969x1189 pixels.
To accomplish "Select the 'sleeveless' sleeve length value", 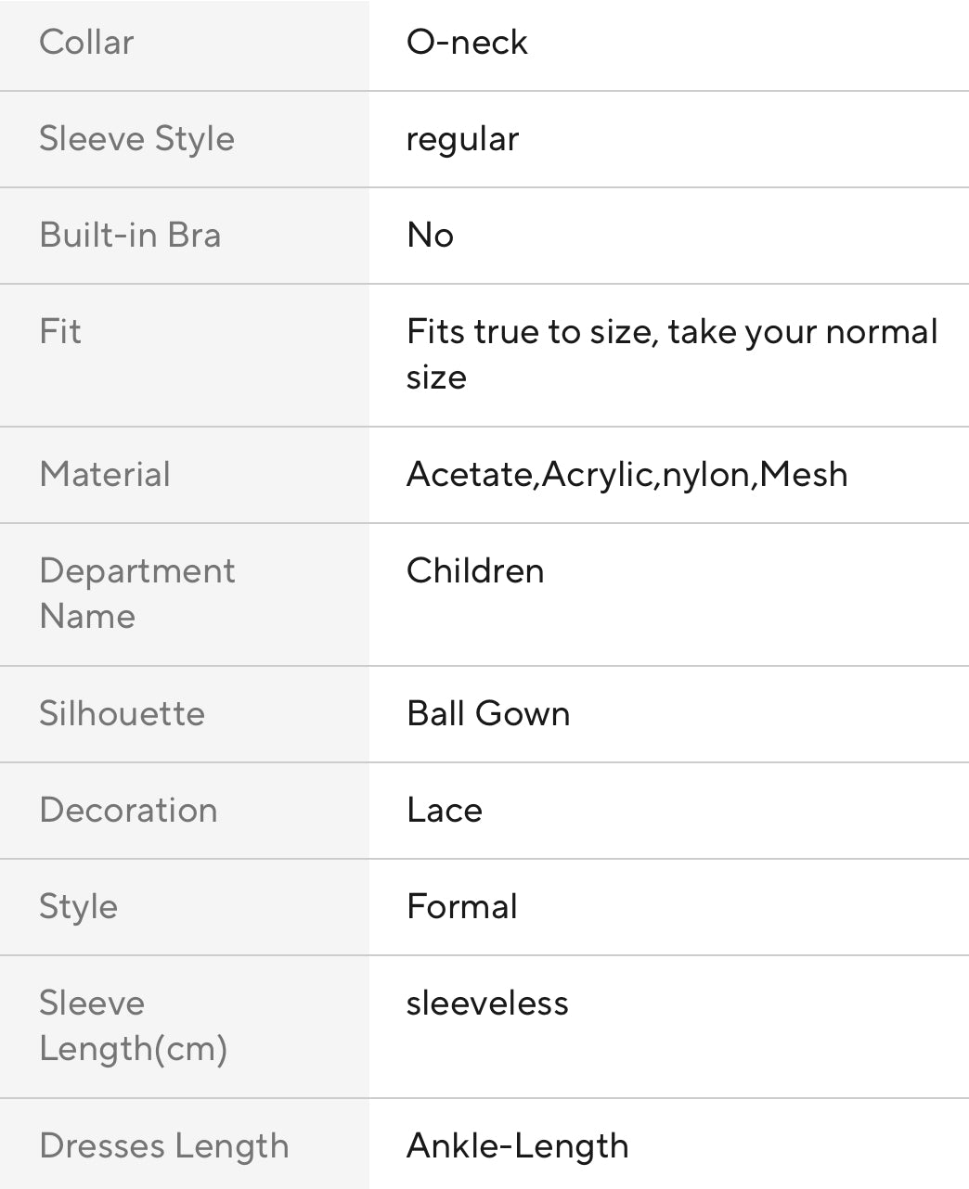I will click(x=487, y=1004).
